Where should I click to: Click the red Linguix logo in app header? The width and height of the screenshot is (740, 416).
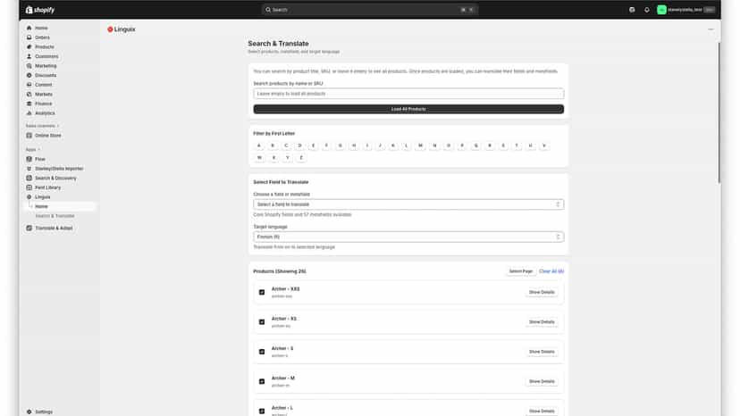click(110, 29)
